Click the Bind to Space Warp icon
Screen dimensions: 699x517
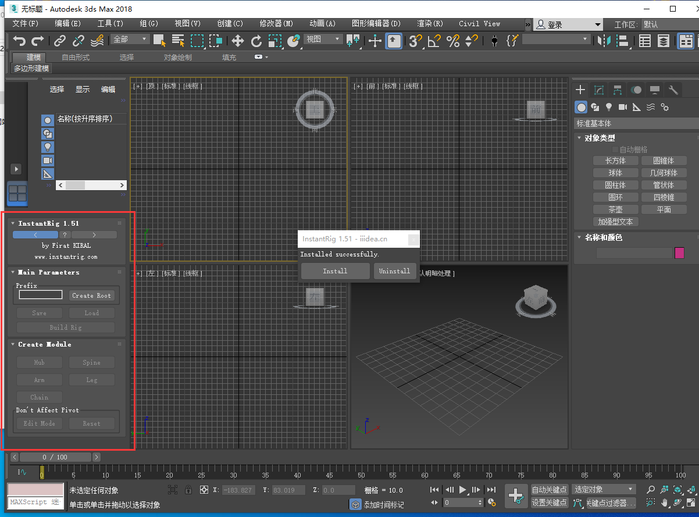point(97,41)
